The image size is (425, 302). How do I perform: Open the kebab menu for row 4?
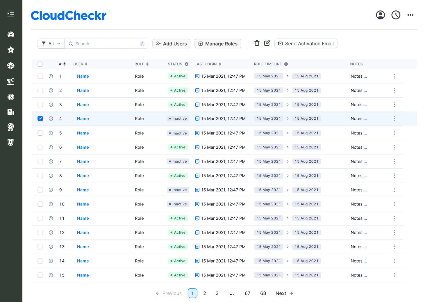[x=394, y=119]
